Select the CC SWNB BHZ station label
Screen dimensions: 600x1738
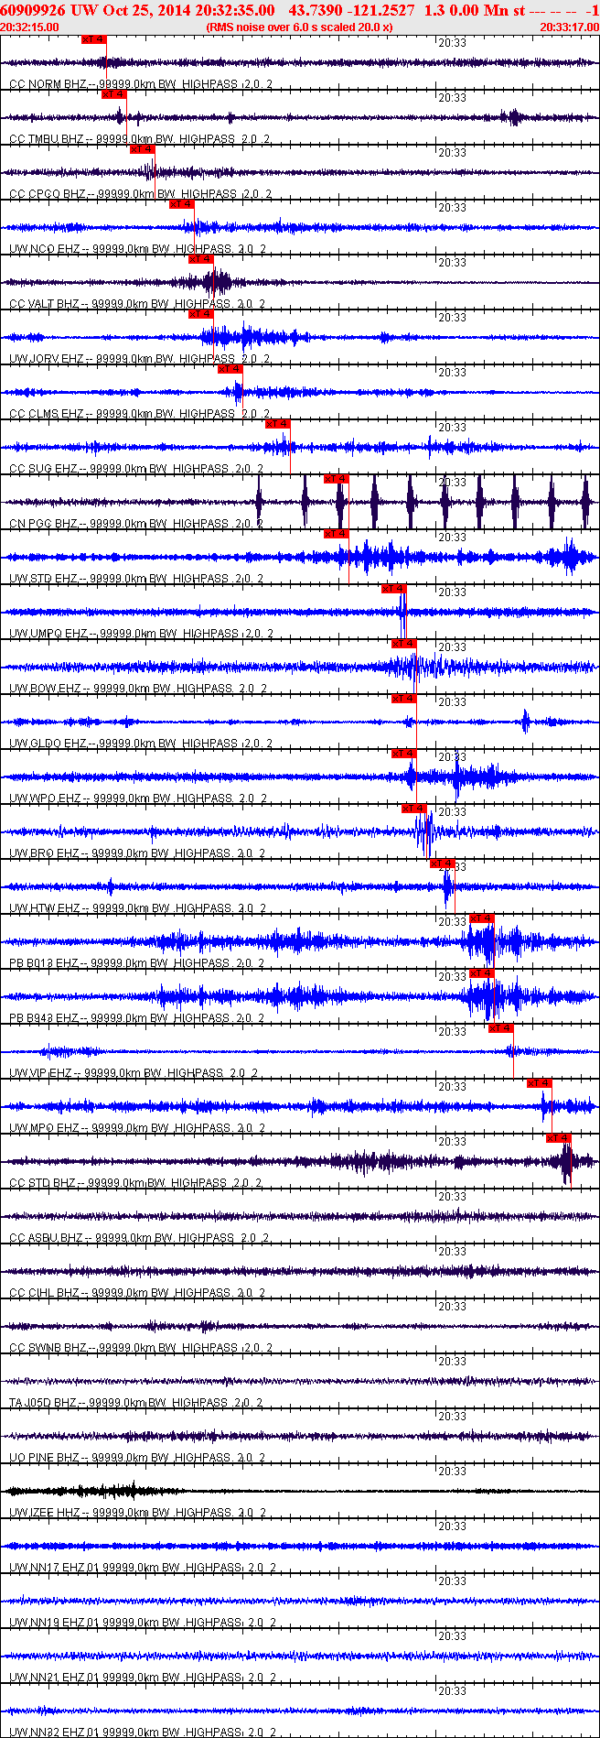pos(141,1348)
